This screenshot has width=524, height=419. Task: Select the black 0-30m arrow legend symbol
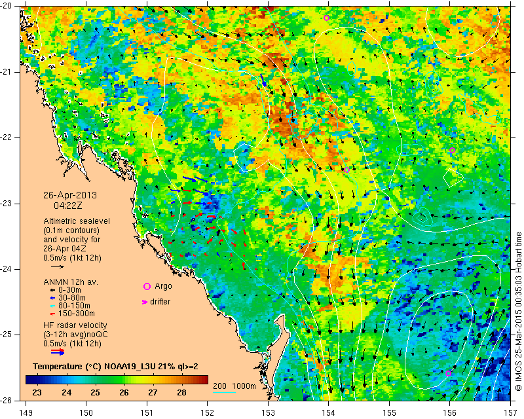[x=52, y=291]
